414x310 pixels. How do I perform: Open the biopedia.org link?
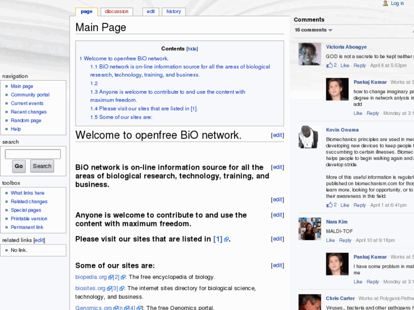pyautogui.click(x=91, y=277)
